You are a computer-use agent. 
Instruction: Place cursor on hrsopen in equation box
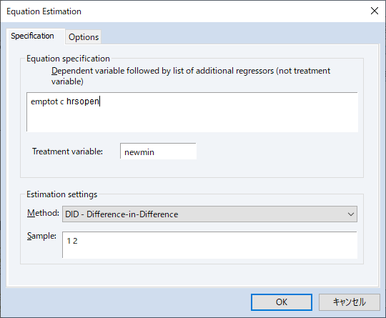pyautogui.click(x=83, y=101)
